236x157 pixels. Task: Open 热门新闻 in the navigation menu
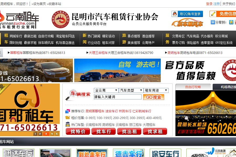[94, 36]
